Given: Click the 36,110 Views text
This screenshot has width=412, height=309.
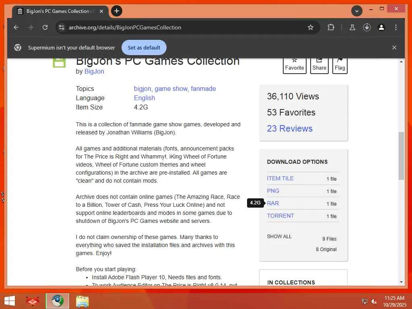Looking at the screenshot, I should (x=293, y=97).
